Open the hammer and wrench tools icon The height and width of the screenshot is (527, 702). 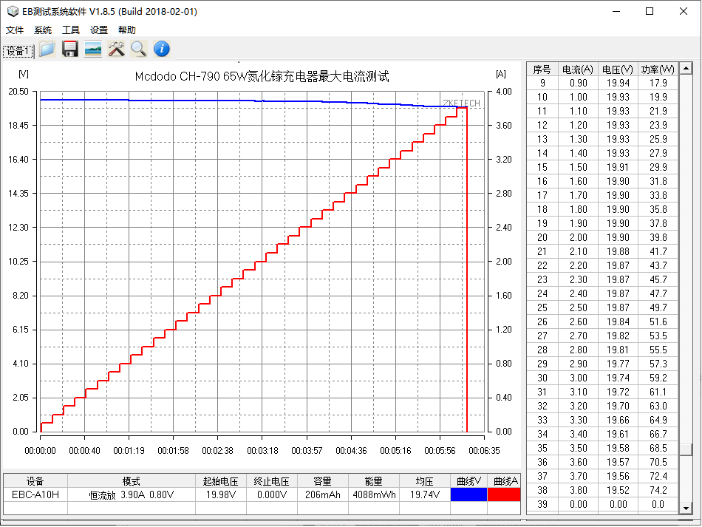116,49
